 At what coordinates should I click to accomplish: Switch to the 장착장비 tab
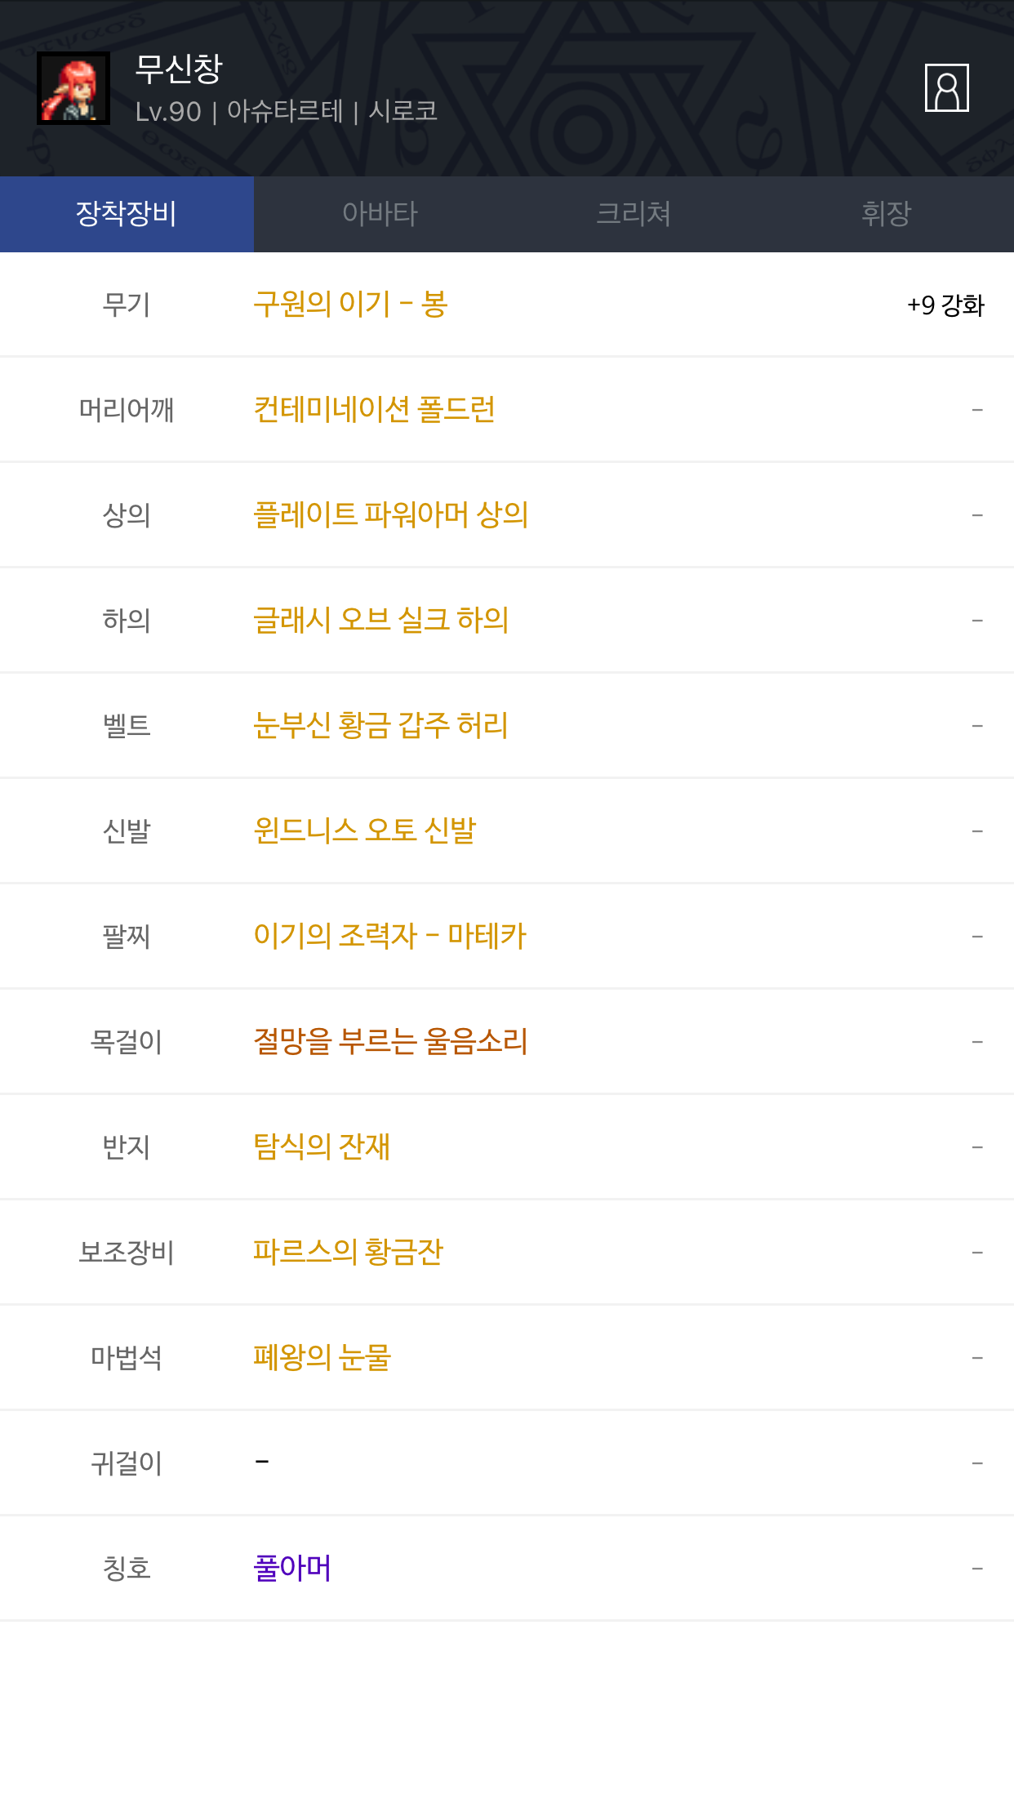[x=127, y=214]
